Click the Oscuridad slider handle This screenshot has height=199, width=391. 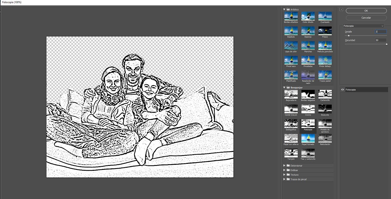386,44
